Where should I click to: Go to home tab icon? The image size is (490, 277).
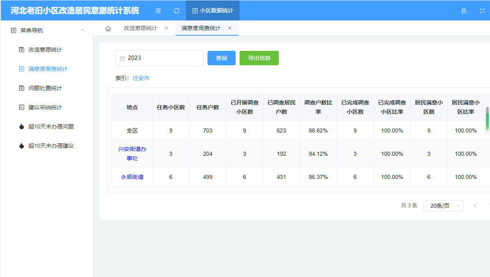pos(108,28)
